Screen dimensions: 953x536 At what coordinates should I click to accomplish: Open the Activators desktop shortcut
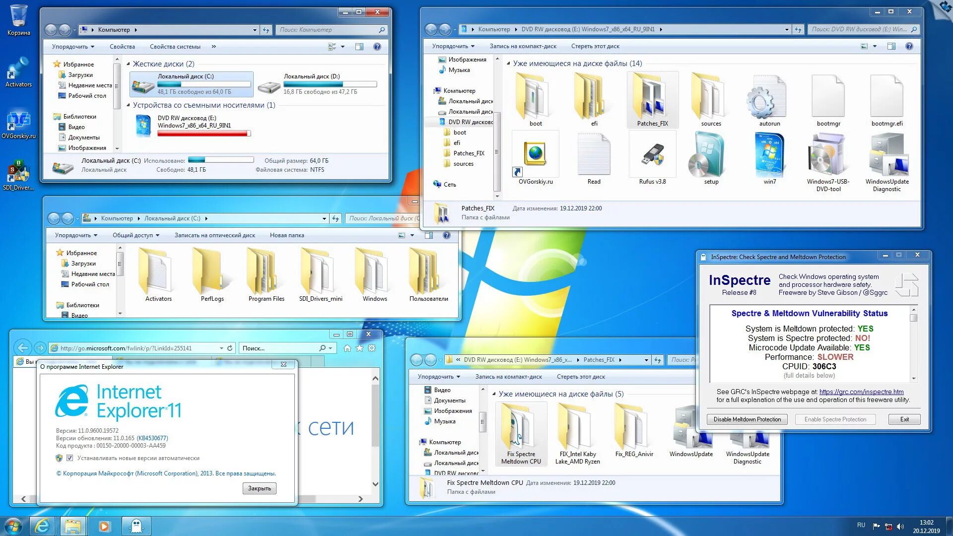pos(18,72)
